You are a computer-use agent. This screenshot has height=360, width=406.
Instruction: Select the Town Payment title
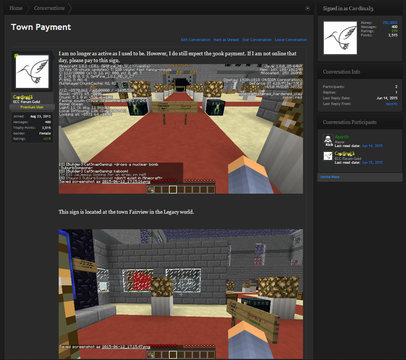(41, 27)
